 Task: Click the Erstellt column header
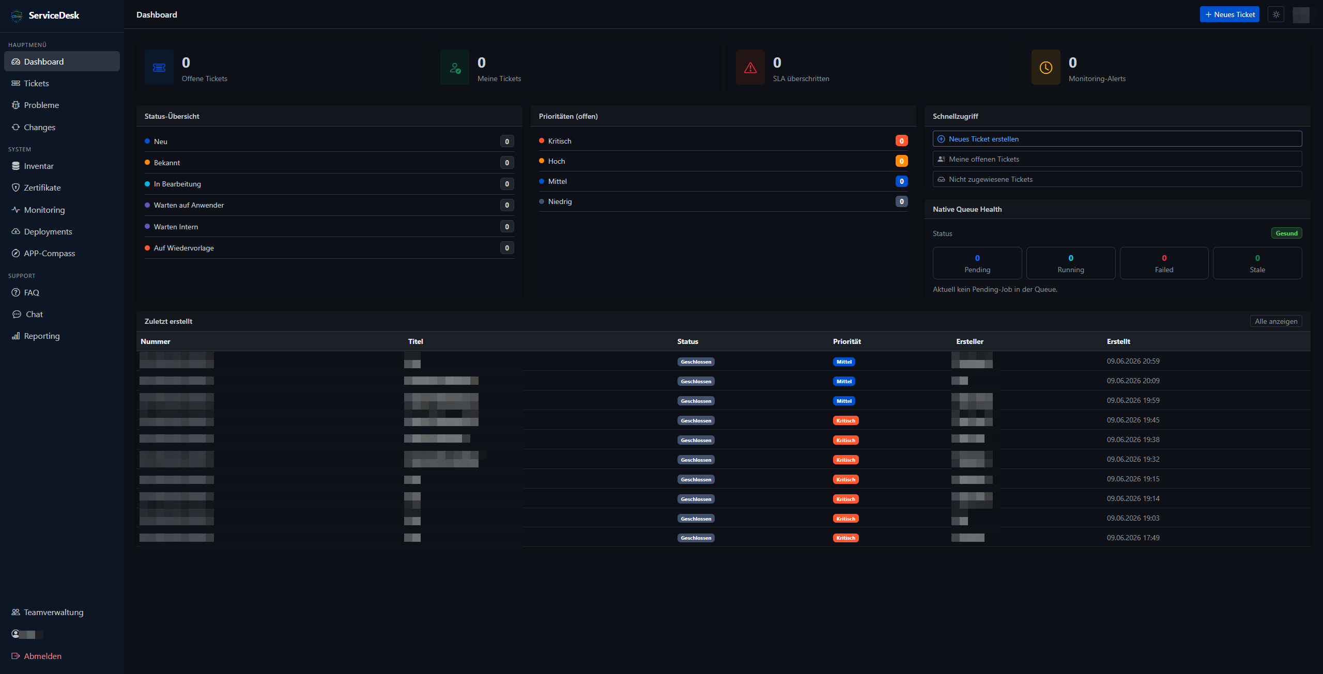(1118, 341)
